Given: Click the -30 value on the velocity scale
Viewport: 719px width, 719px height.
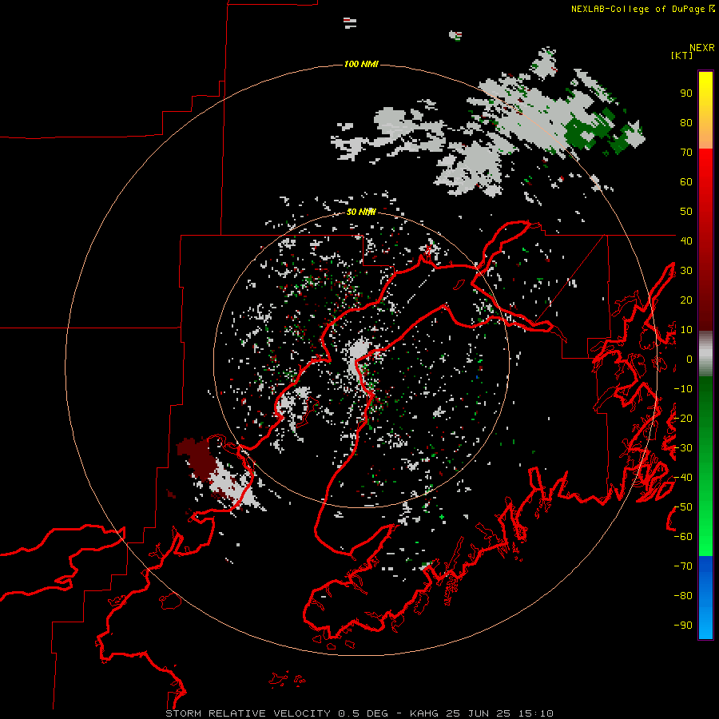Looking at the screenshot, I should (x=683, y=448).
